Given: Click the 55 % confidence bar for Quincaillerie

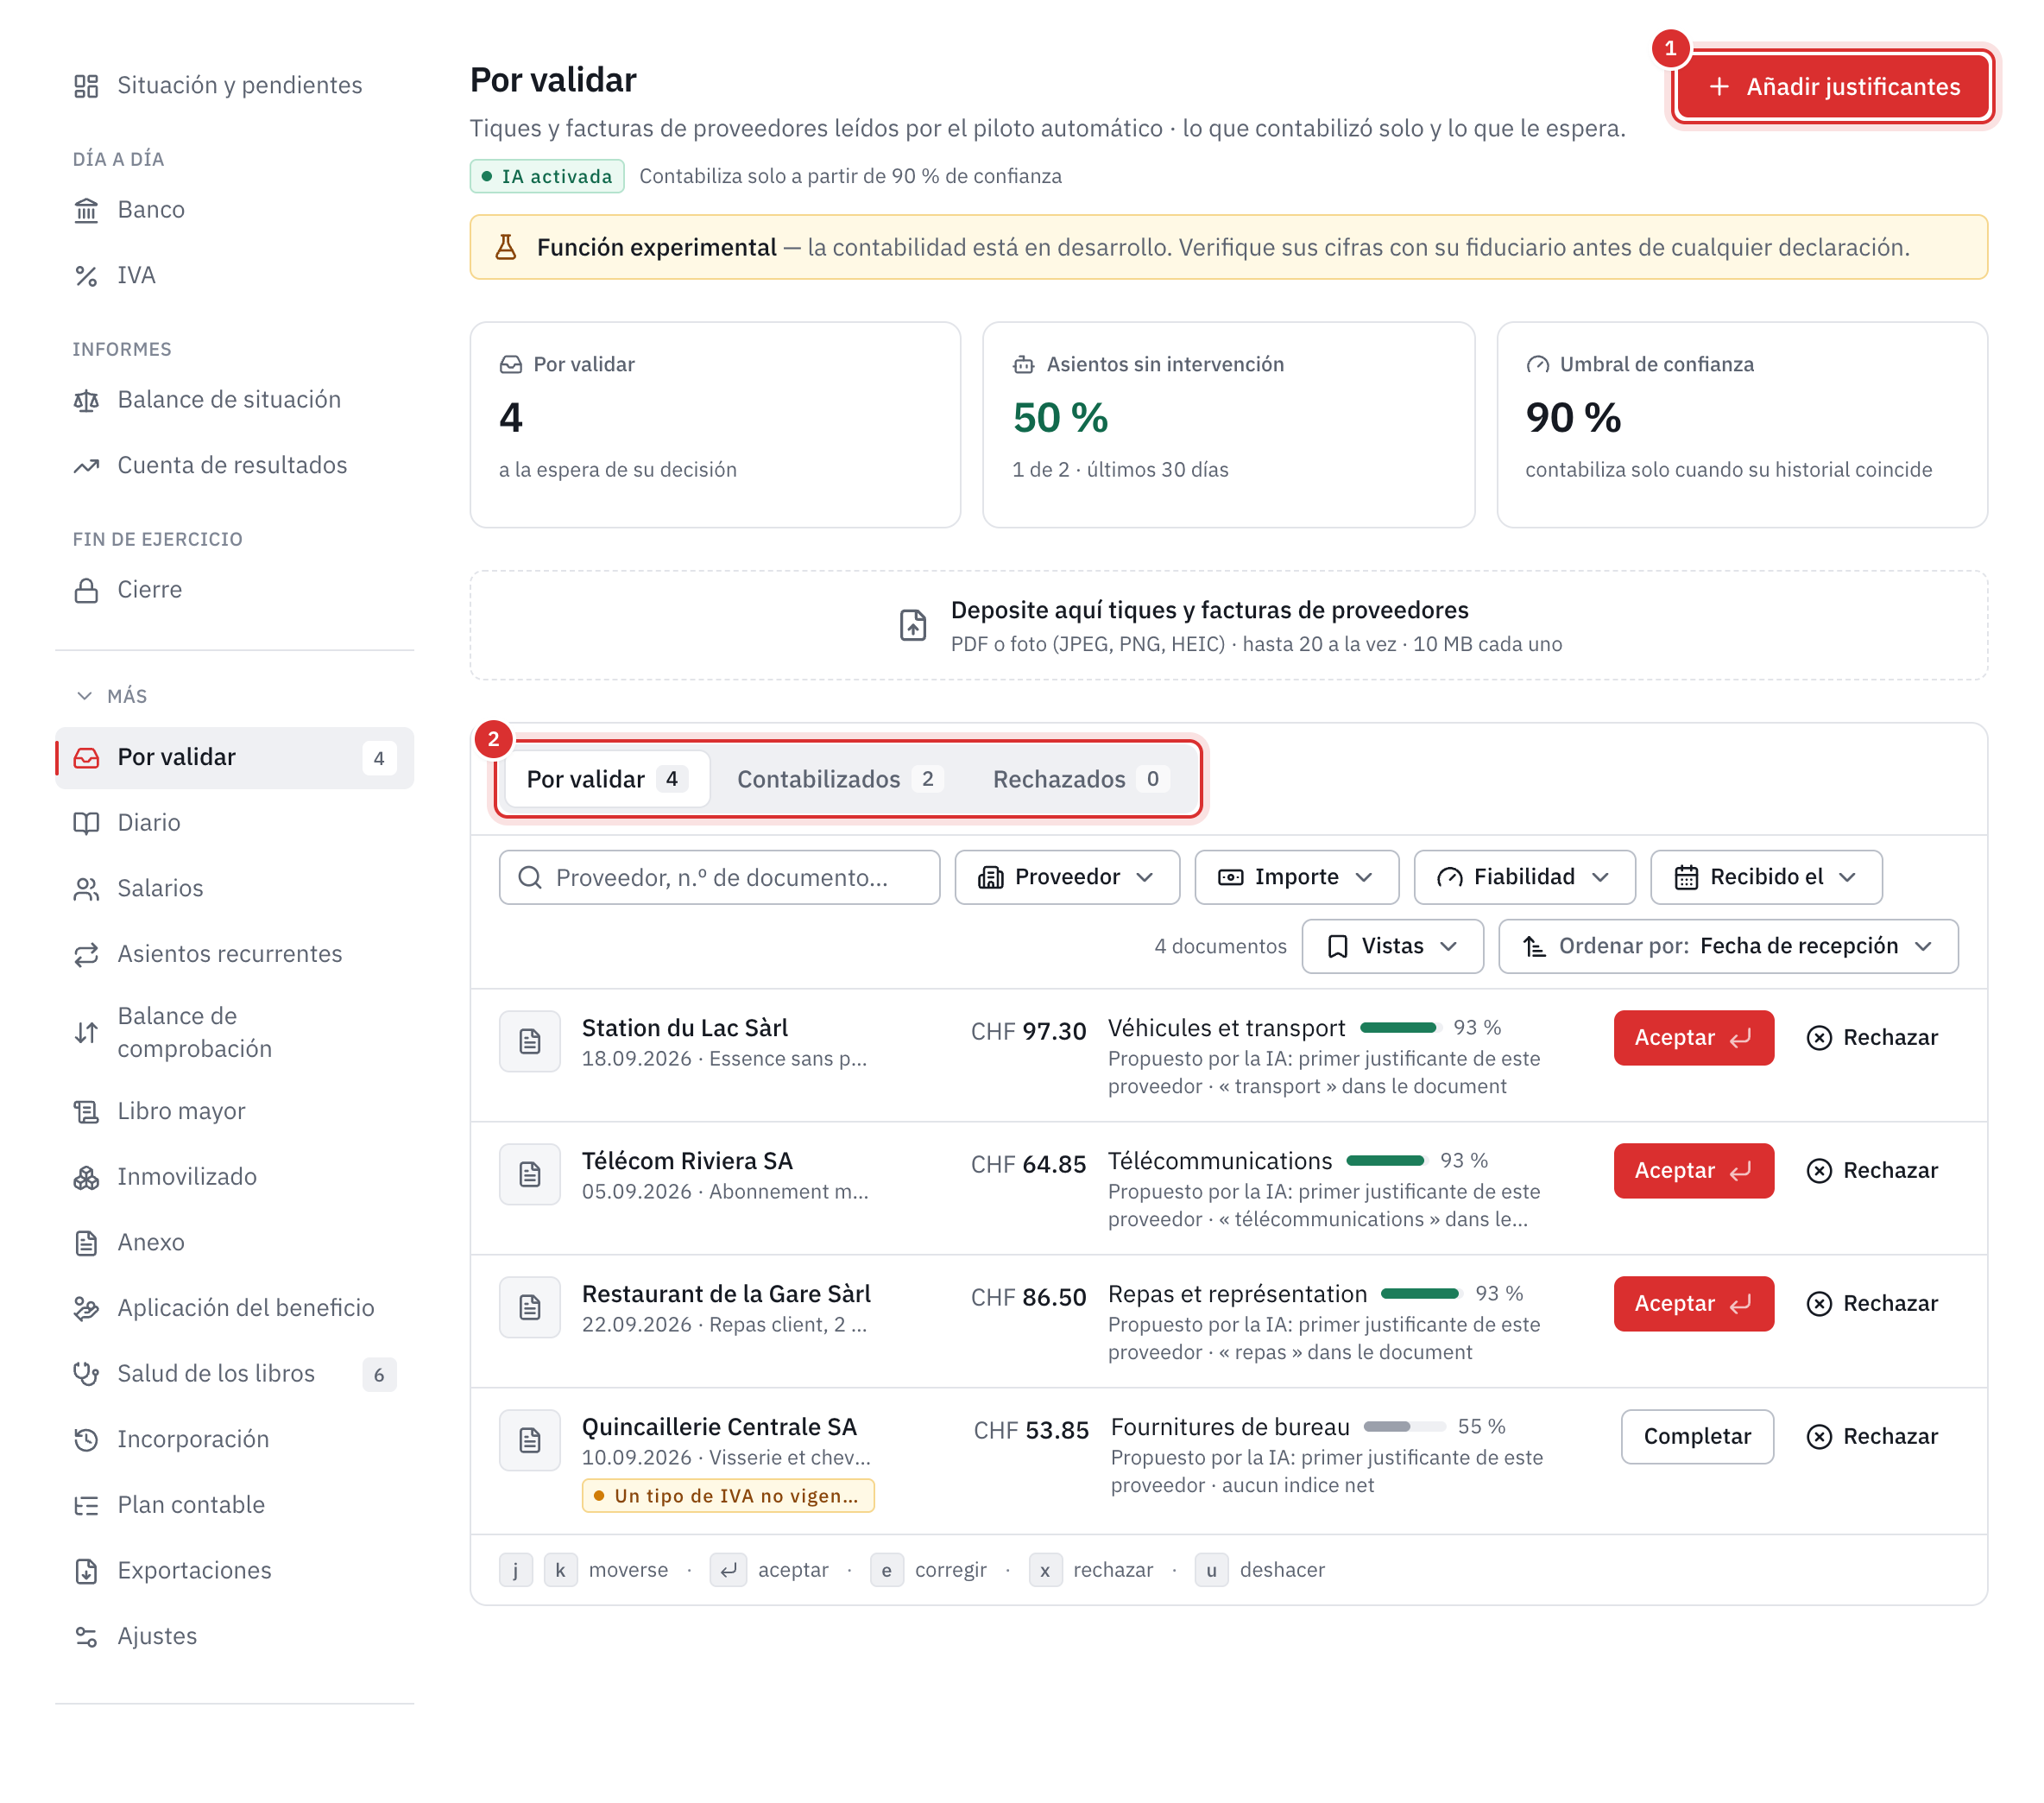Looking at the screenshot, I should (1404, 1427).
